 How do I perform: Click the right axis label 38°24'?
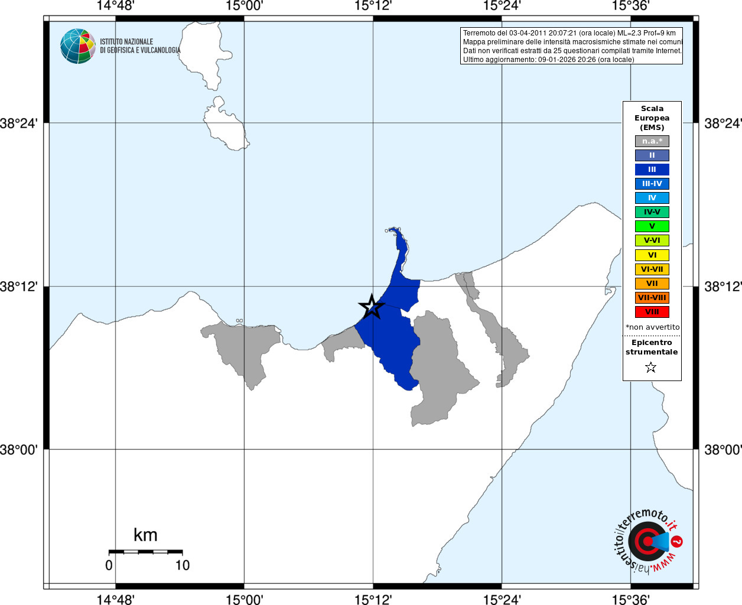pyautogui.click(x=723, y=123)
